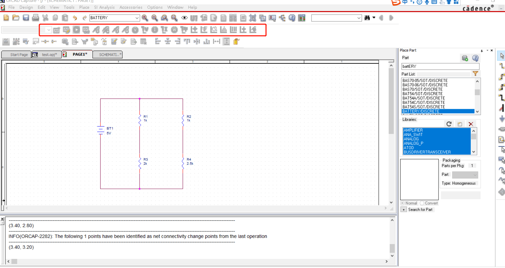This screenshot has width=505, height=268.
Task: Click the Edit Simulation Profile icon
Action: [x=66, y=30]
